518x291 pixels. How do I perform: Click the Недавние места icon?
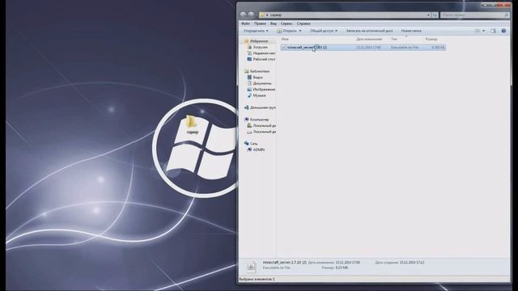(x=250, y=53)
